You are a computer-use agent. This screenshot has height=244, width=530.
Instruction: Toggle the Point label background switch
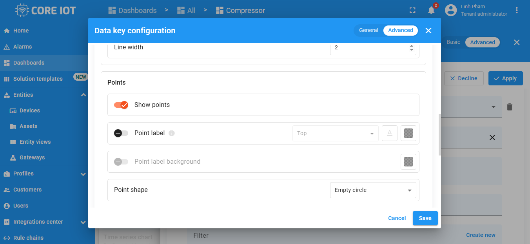point(121,162)
